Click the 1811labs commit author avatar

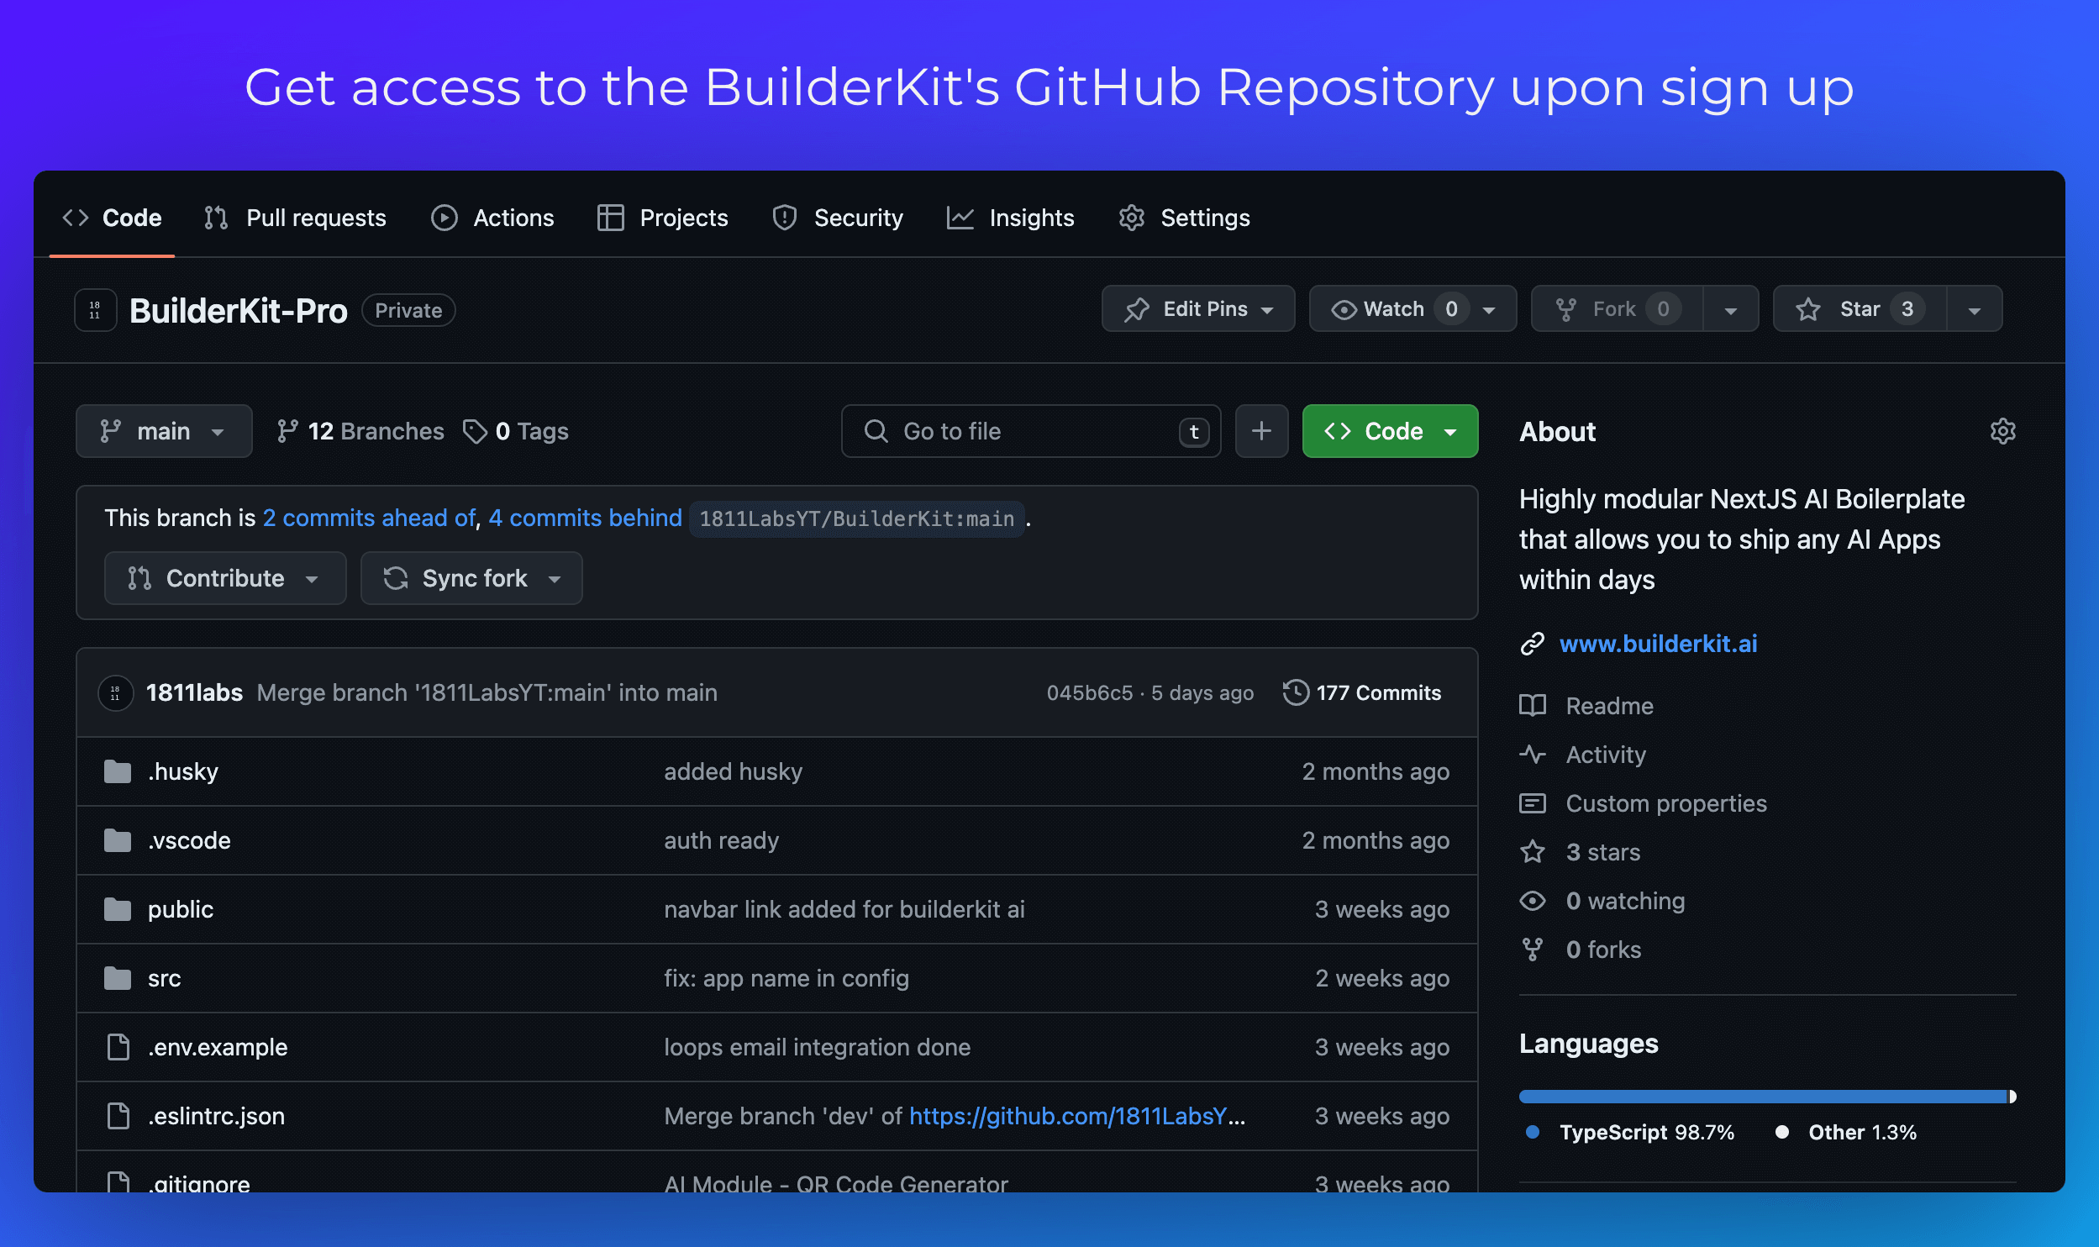(x=115, y=693)
